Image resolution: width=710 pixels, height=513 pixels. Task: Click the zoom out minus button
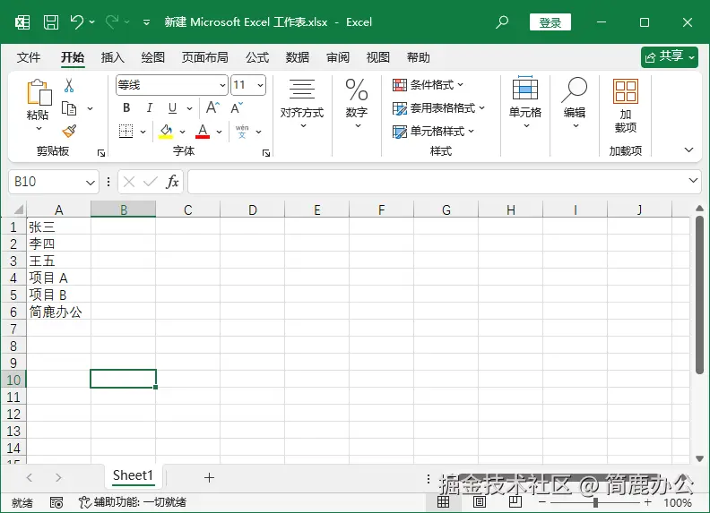[x=541, y=502]
